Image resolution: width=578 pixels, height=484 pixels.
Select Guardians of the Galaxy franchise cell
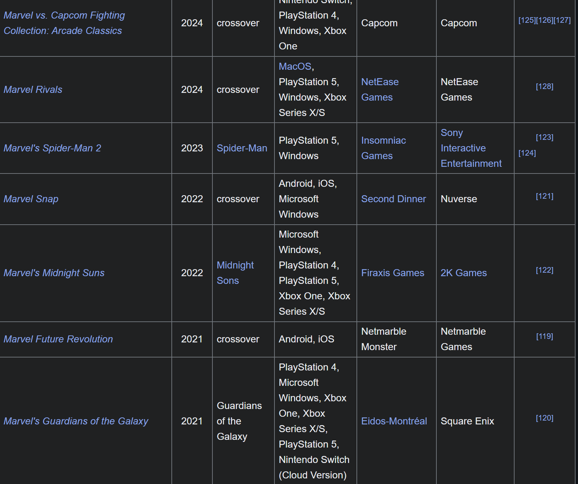(x=243, y=421)
